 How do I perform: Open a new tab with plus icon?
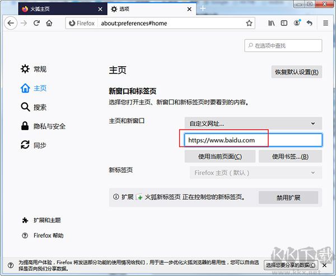point(203,8)
